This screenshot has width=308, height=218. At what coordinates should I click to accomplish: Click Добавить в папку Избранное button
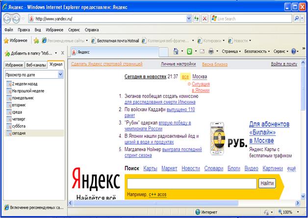[x=29, y=53]
